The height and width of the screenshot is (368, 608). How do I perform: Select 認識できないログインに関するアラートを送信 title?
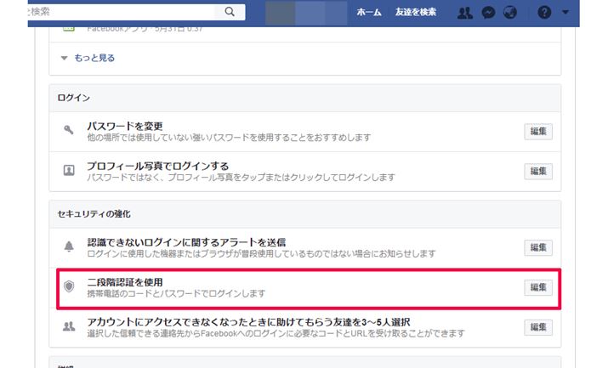point(186,242)
